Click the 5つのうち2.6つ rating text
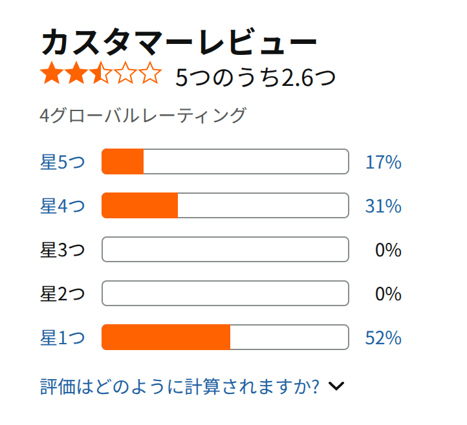Screen dimensions: 467x425 point(255,78)
